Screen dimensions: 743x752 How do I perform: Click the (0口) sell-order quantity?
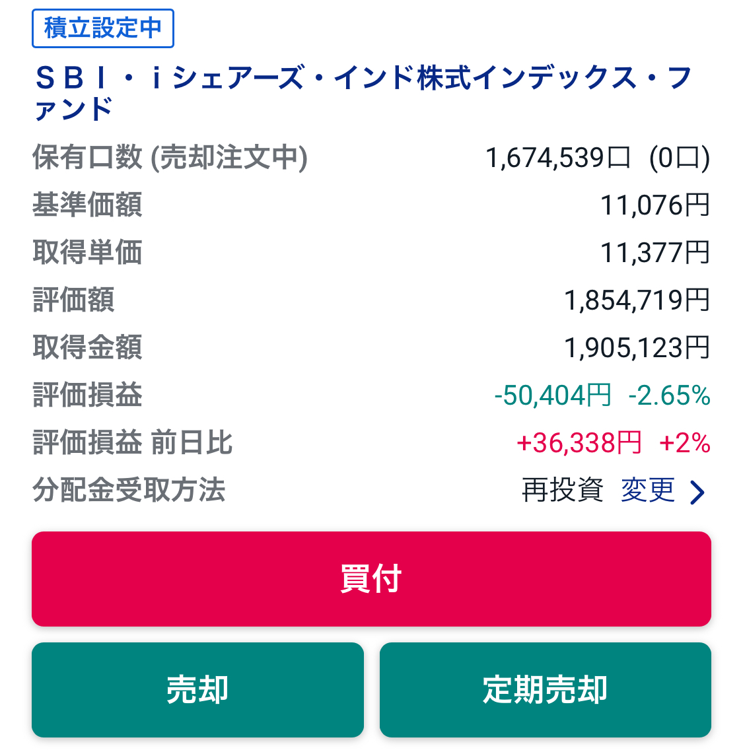[x=679, y=158]
